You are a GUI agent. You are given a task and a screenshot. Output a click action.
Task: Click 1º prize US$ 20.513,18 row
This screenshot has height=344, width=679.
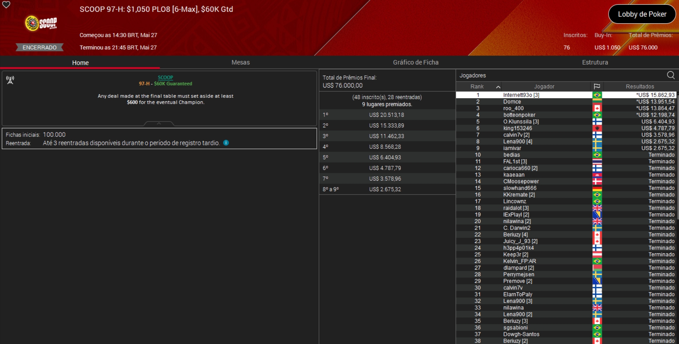[387, 115]
